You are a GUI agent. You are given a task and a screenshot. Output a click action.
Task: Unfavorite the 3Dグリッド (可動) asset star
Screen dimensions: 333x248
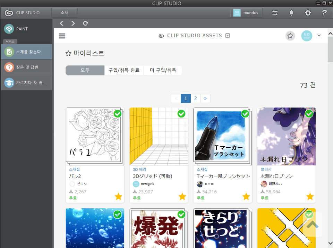coord(182,197)
